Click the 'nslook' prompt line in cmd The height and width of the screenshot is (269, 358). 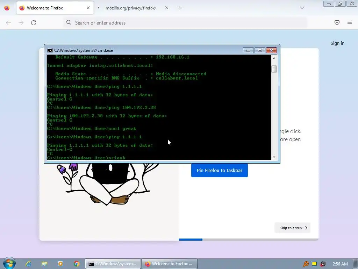pos(86,158)
